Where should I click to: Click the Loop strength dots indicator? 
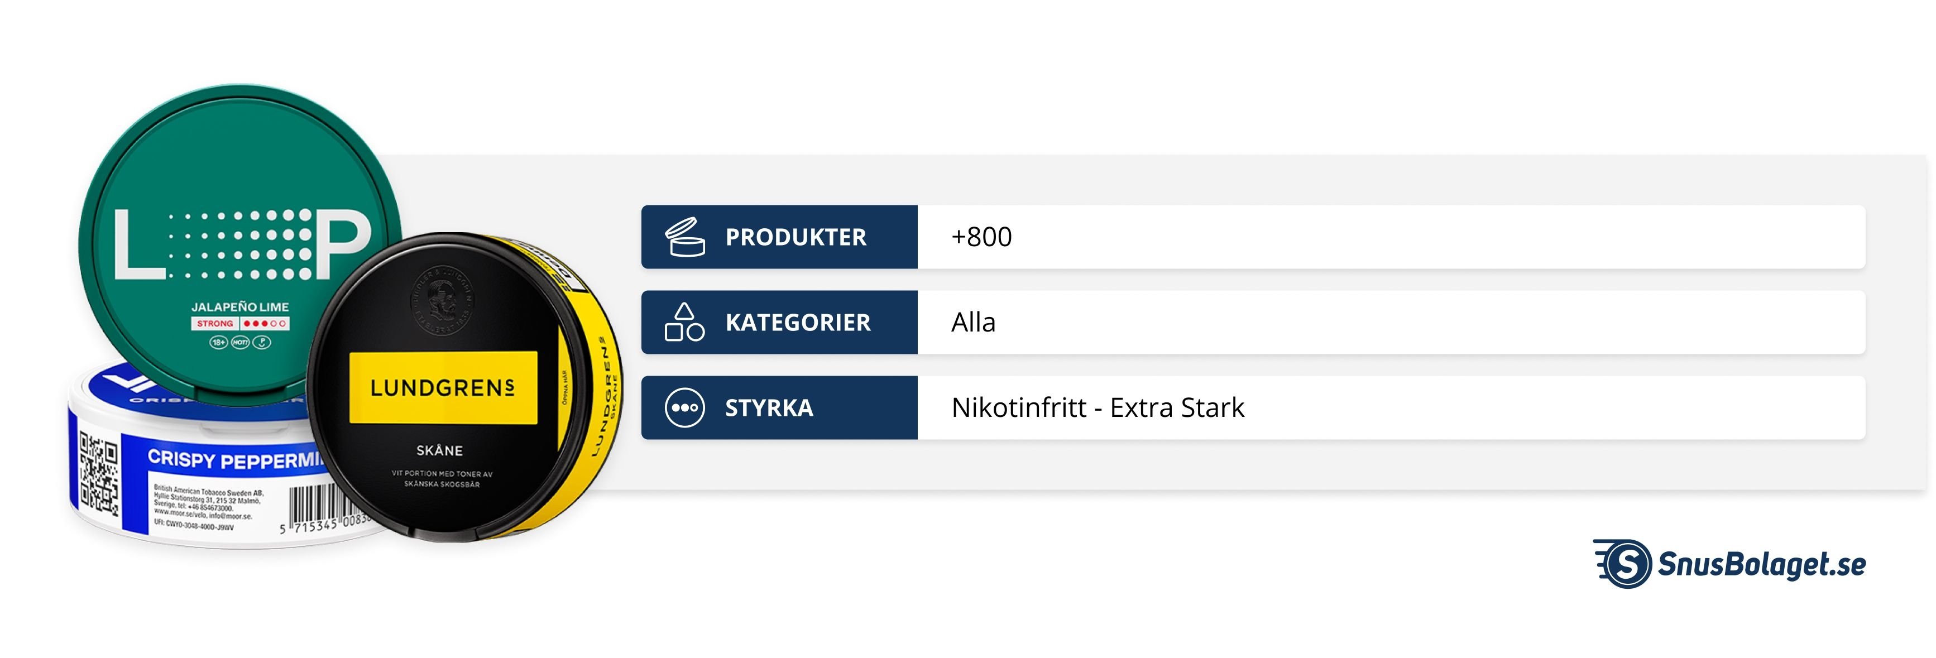[x=265, y=324]
